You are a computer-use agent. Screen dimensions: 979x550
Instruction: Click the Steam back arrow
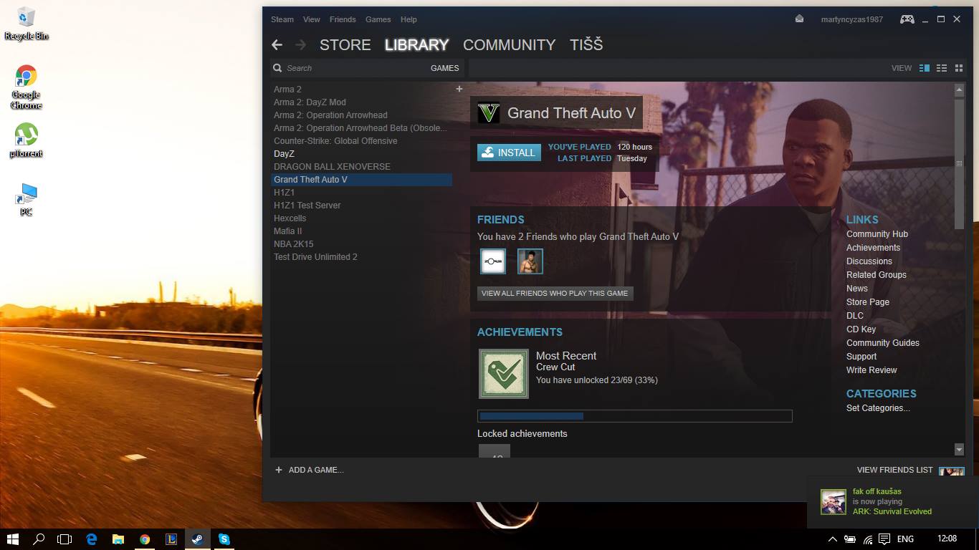point(277,45)
